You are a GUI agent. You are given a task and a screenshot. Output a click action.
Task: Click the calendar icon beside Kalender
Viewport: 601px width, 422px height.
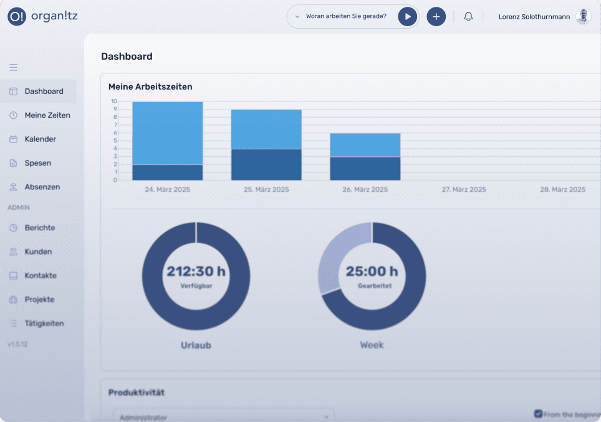point(13,139)
